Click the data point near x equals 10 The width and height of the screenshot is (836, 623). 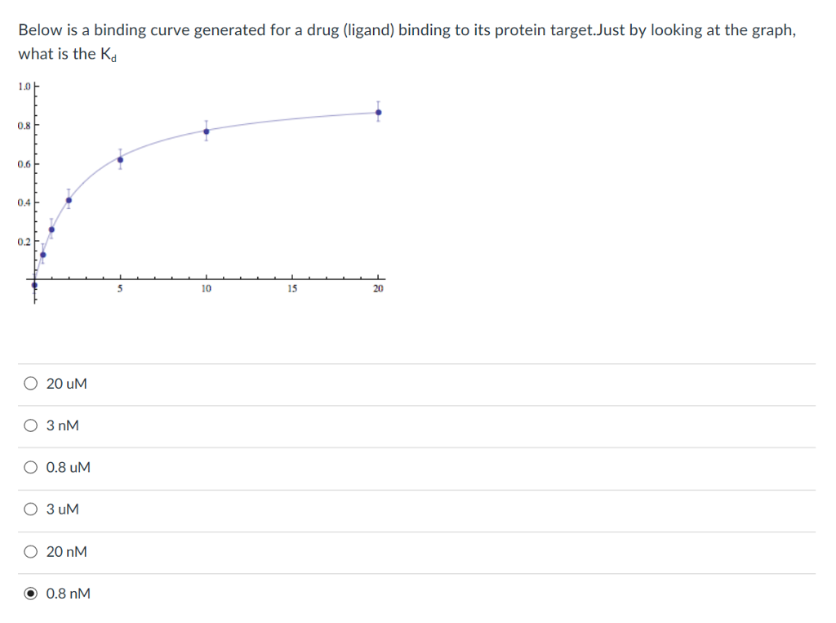click(206, 130)
